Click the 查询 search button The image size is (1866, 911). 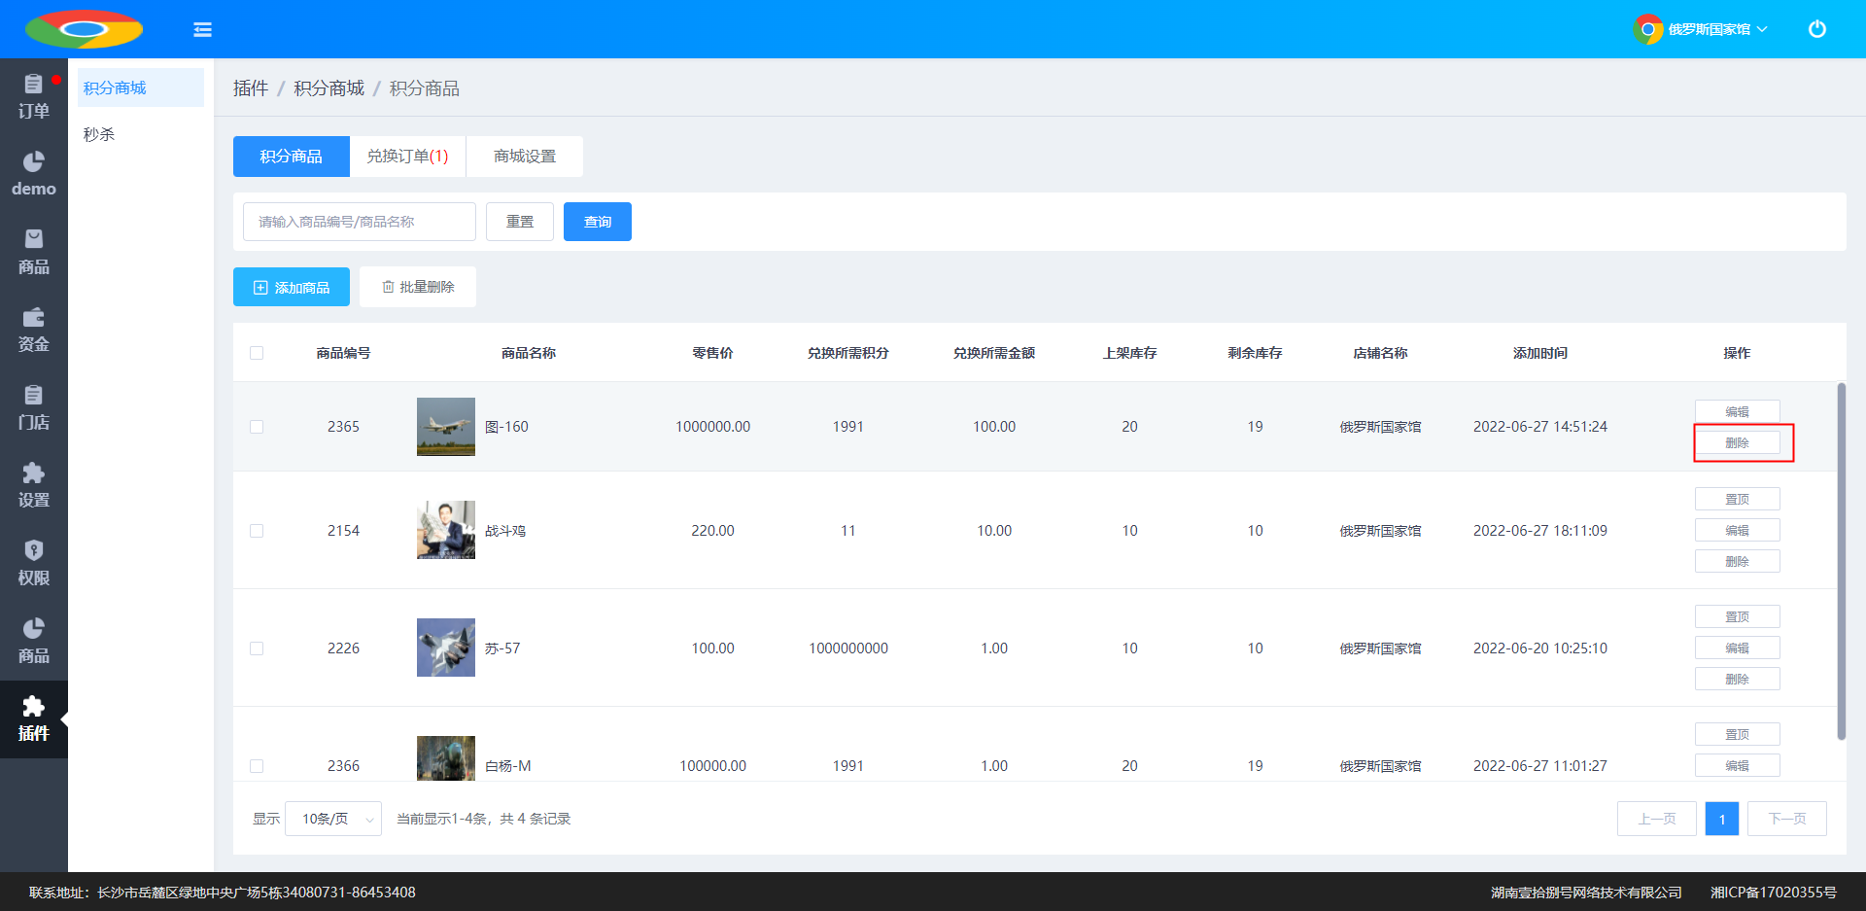[x=598, y=222]
